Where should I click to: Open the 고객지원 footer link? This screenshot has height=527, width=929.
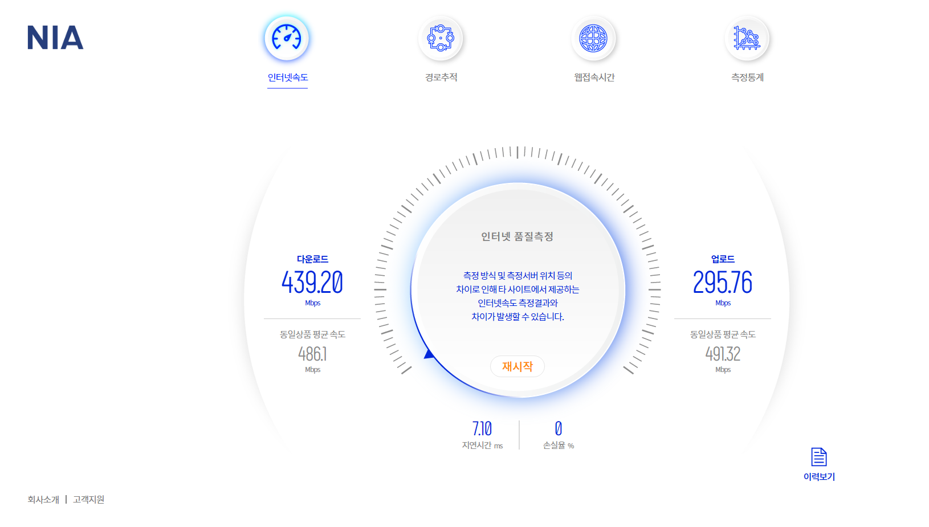pos(88,500)
